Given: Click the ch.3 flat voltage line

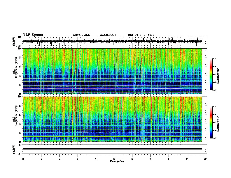Looking at the screenshot, I should pyautogui.click(x=112, y=149).
